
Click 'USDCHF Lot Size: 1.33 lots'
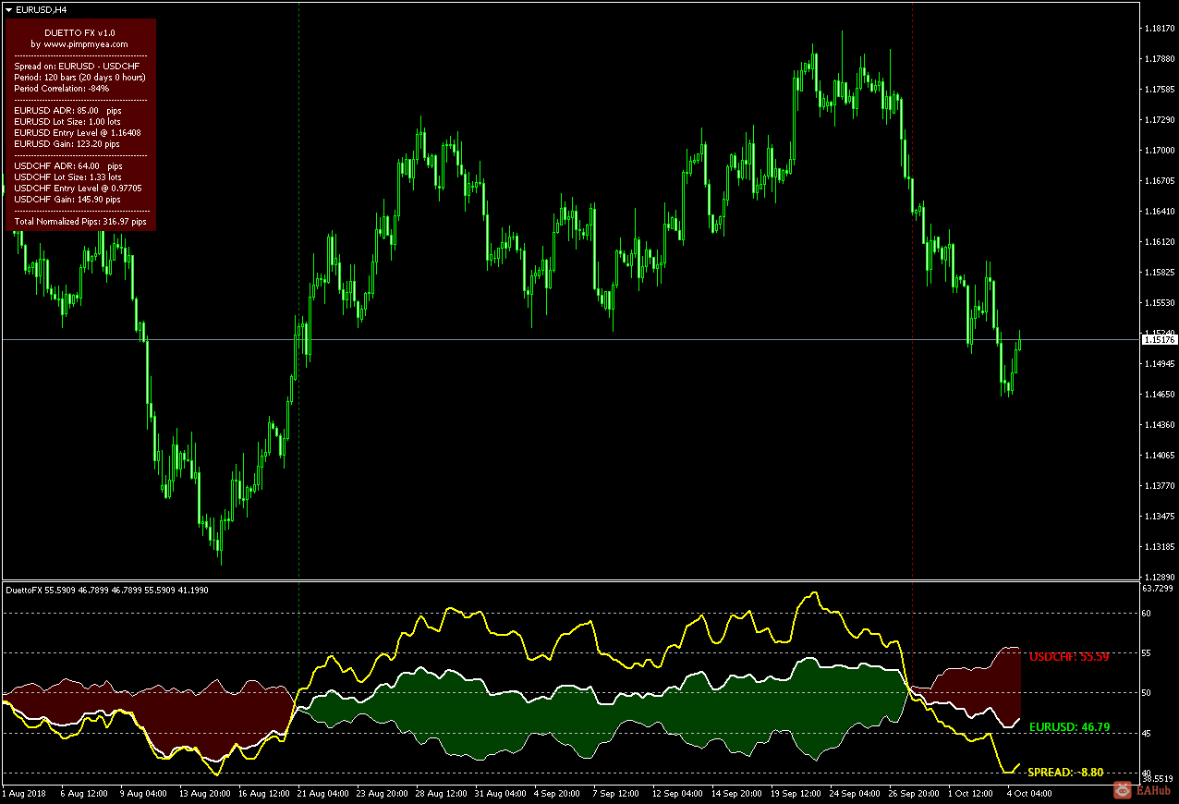point(68,177)
